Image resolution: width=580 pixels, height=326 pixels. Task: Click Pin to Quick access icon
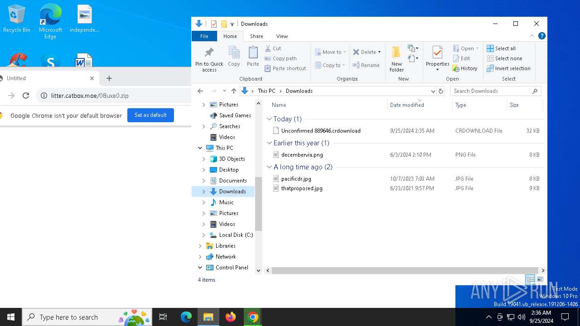pos(209,53)
